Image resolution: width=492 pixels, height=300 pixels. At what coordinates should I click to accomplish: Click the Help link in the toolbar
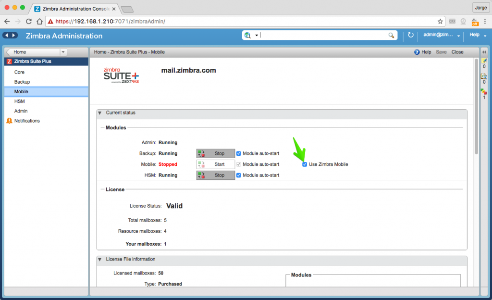click(x=426, y=52)
